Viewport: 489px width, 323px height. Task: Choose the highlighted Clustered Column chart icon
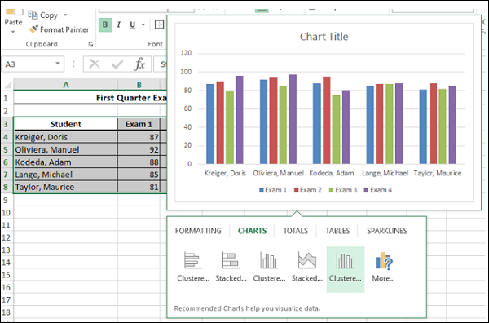(346, 269)
